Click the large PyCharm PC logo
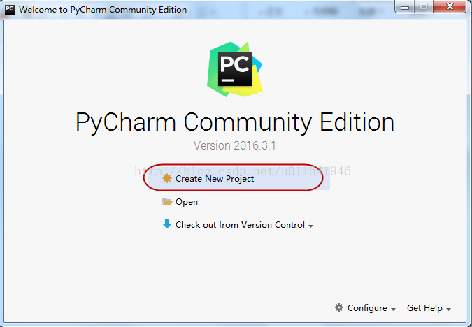The image size is (472, 327). (234, 69)
